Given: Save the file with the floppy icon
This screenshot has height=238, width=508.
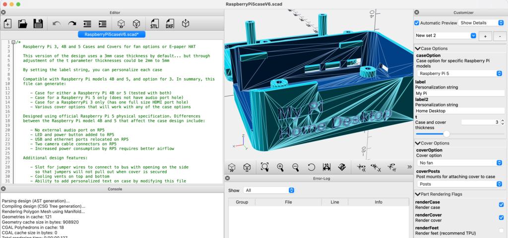Looking at the screenshot, I should tap(38, 24).
